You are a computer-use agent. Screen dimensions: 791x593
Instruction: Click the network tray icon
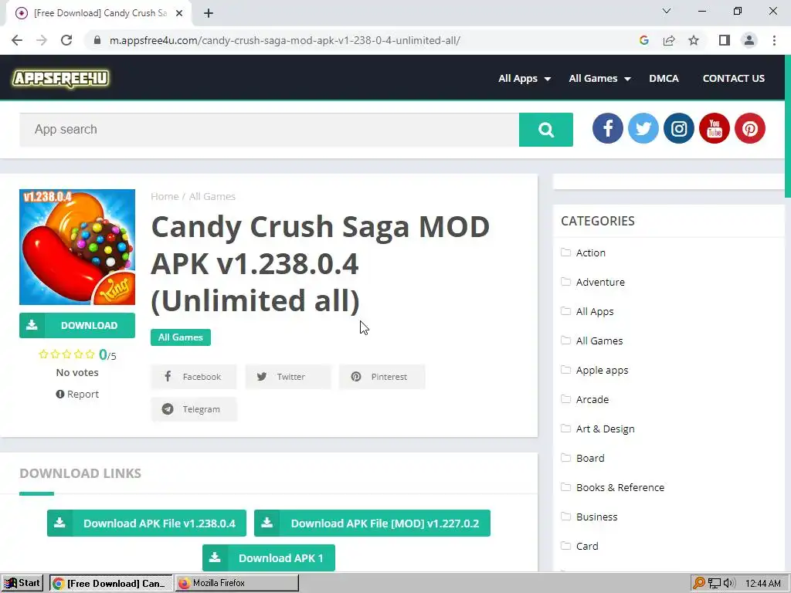tap(715, 583)
